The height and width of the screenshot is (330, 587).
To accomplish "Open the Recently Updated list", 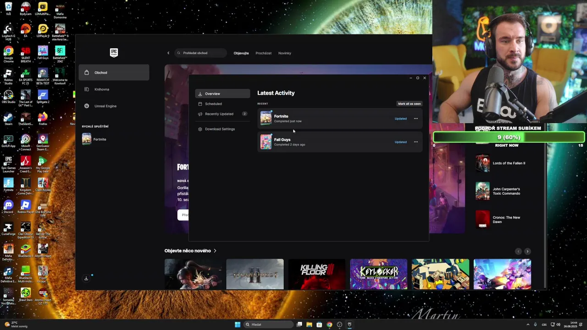I will point(222,114).
